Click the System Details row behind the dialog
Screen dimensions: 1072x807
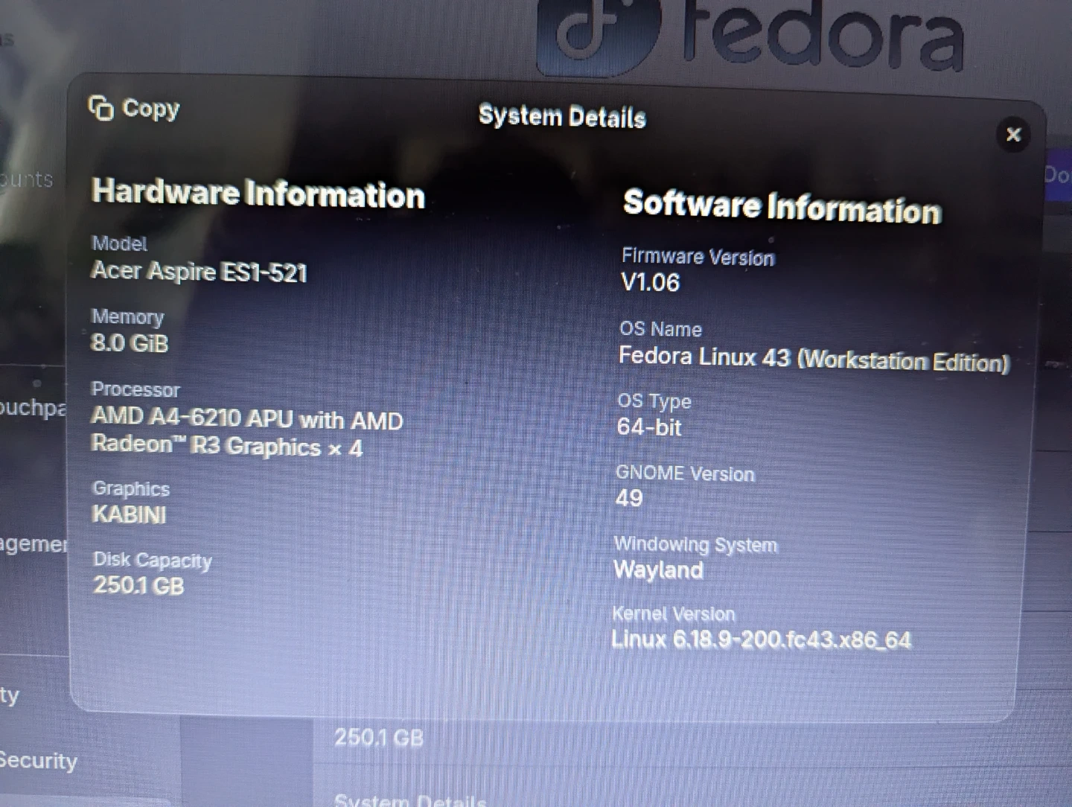tap(409, 800)
